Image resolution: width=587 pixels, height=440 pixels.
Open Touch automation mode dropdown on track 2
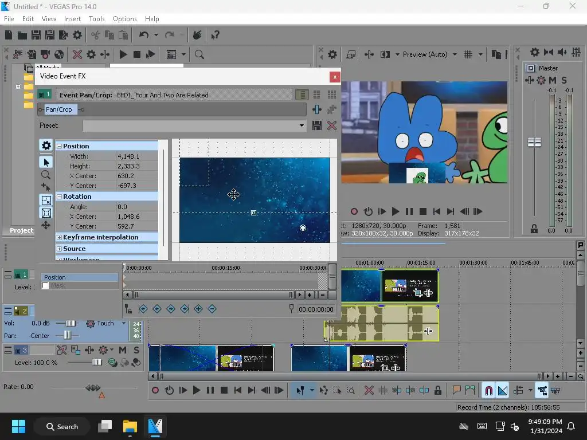point(124,323)
